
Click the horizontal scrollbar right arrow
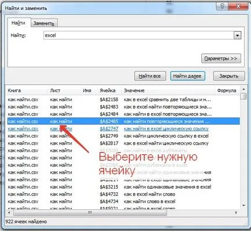(x=236, y=212)
